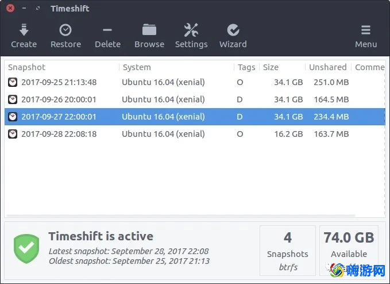390x284 pixels.
Task: Click the 74.0 GB Available box
Action: 349,251
